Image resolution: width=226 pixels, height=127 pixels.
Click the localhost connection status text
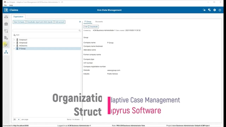pyautogui.click(x=16, y=126)
